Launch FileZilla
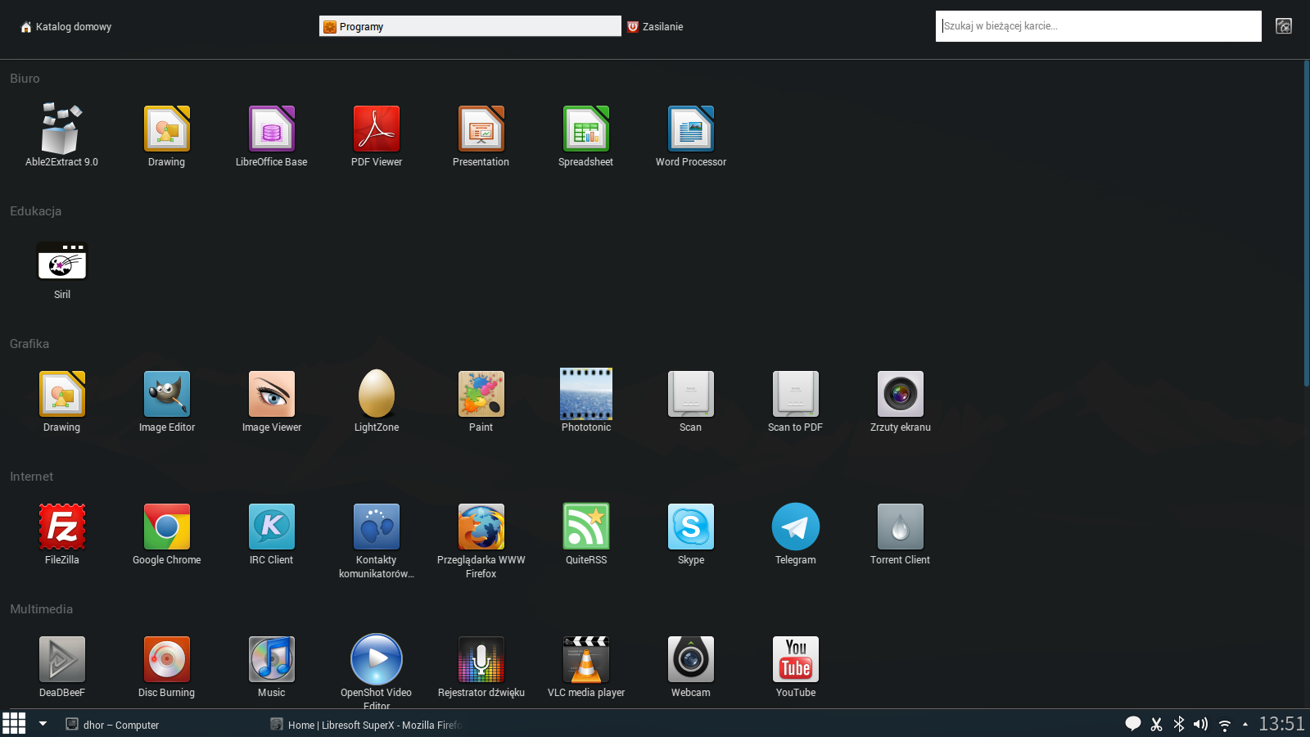 click(61, 534)
